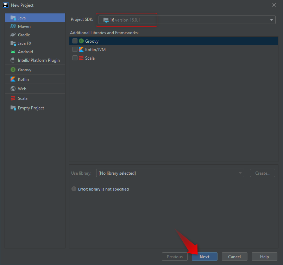Enable the Groovy framework checkbox
Image resolution: width=283 pixels, height=265 pixels.
pyautogui.click(x=75, y=41)
